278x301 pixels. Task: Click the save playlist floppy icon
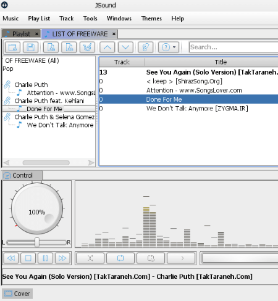(x=30, y=47)
